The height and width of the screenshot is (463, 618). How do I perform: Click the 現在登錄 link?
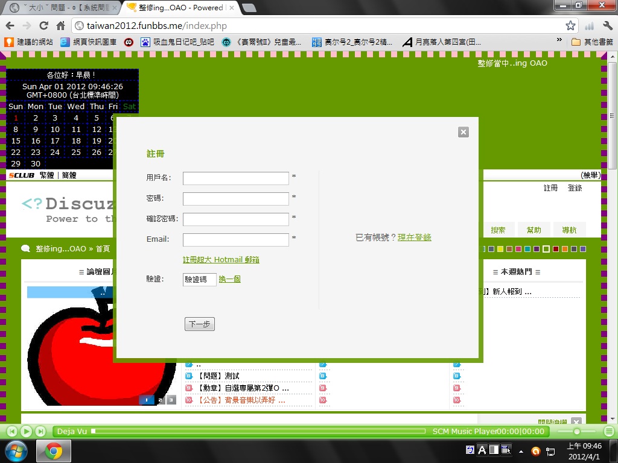click(x=414, y=238)
